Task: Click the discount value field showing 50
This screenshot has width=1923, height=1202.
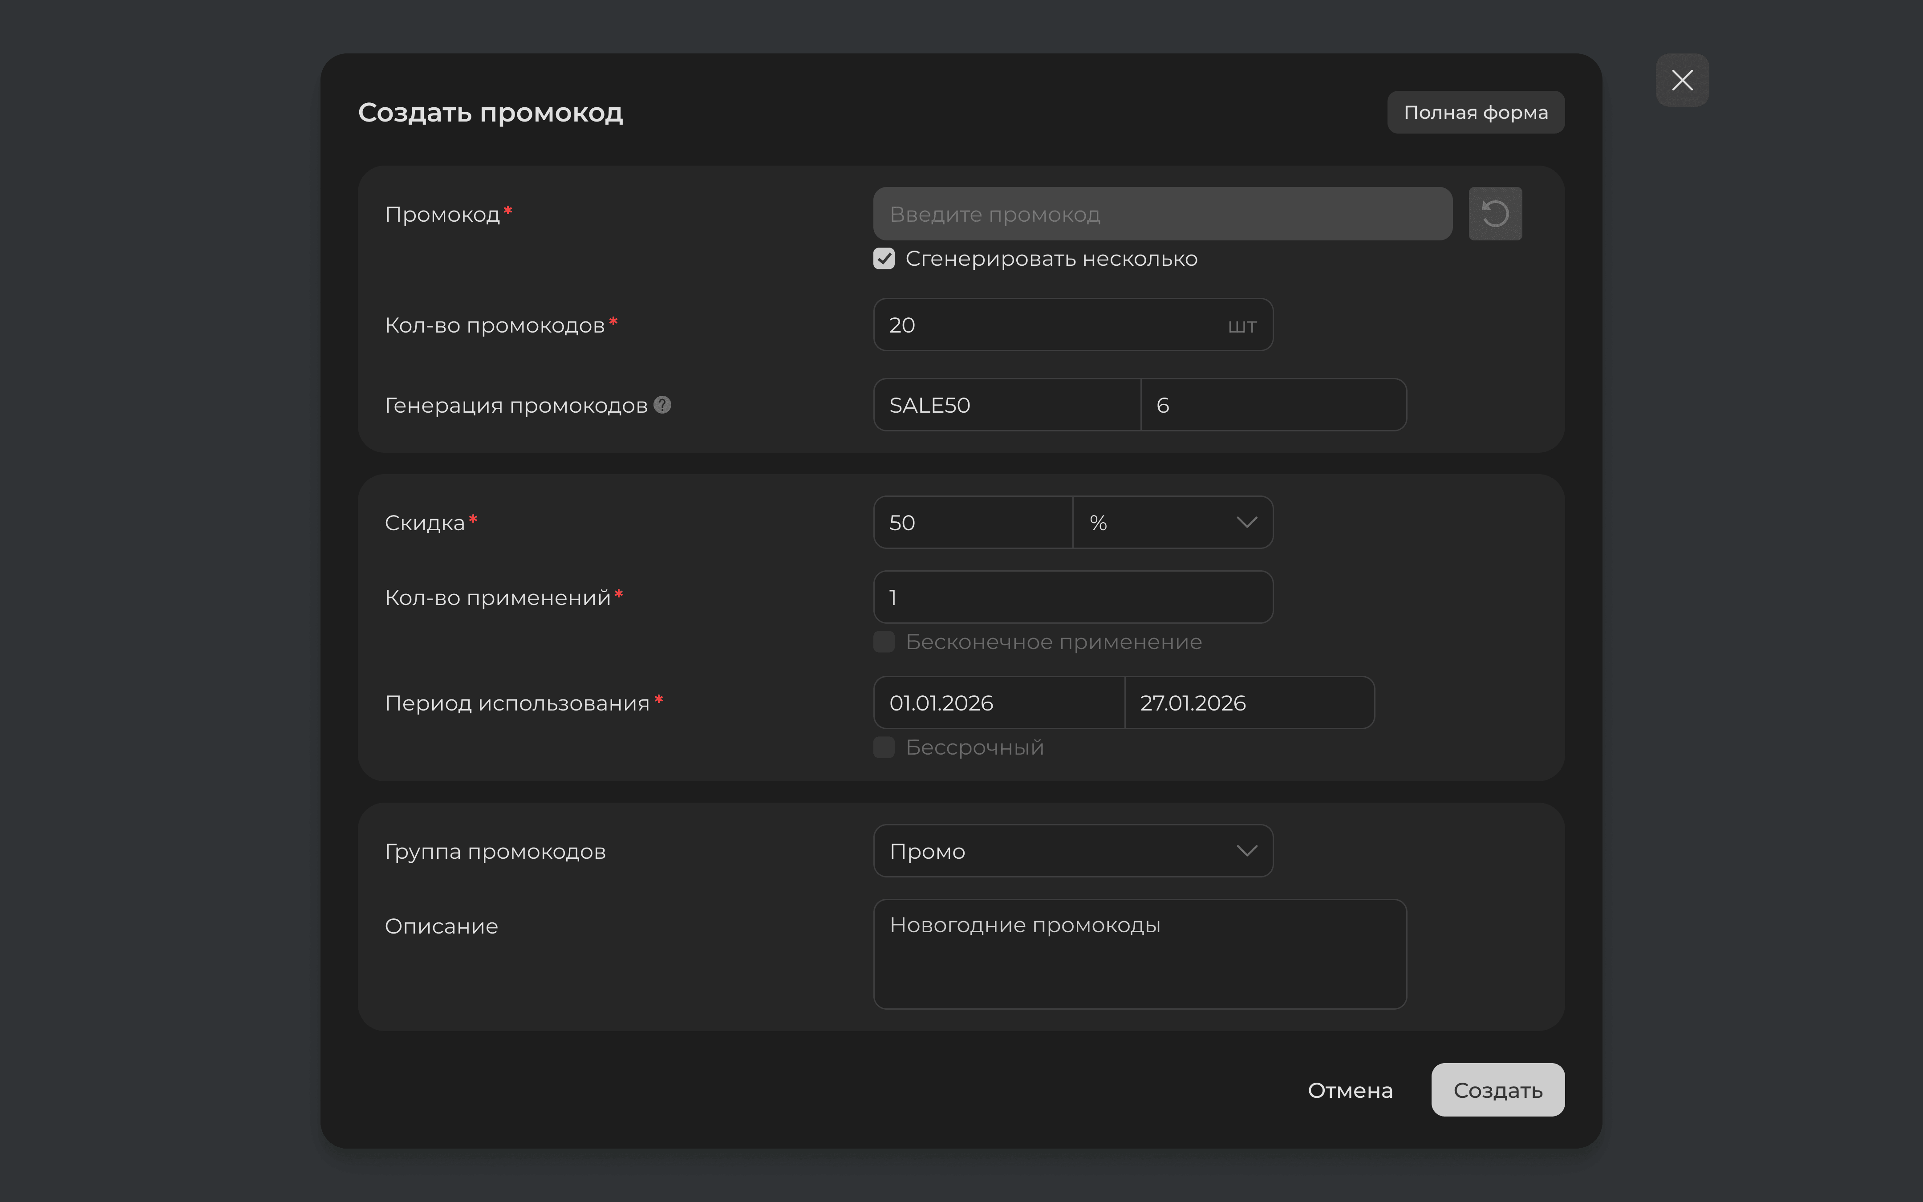Action: coord(972,522)
